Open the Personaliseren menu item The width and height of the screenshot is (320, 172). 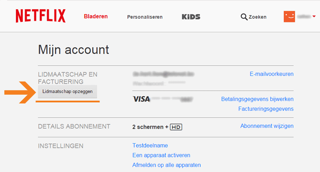point(145,17)
